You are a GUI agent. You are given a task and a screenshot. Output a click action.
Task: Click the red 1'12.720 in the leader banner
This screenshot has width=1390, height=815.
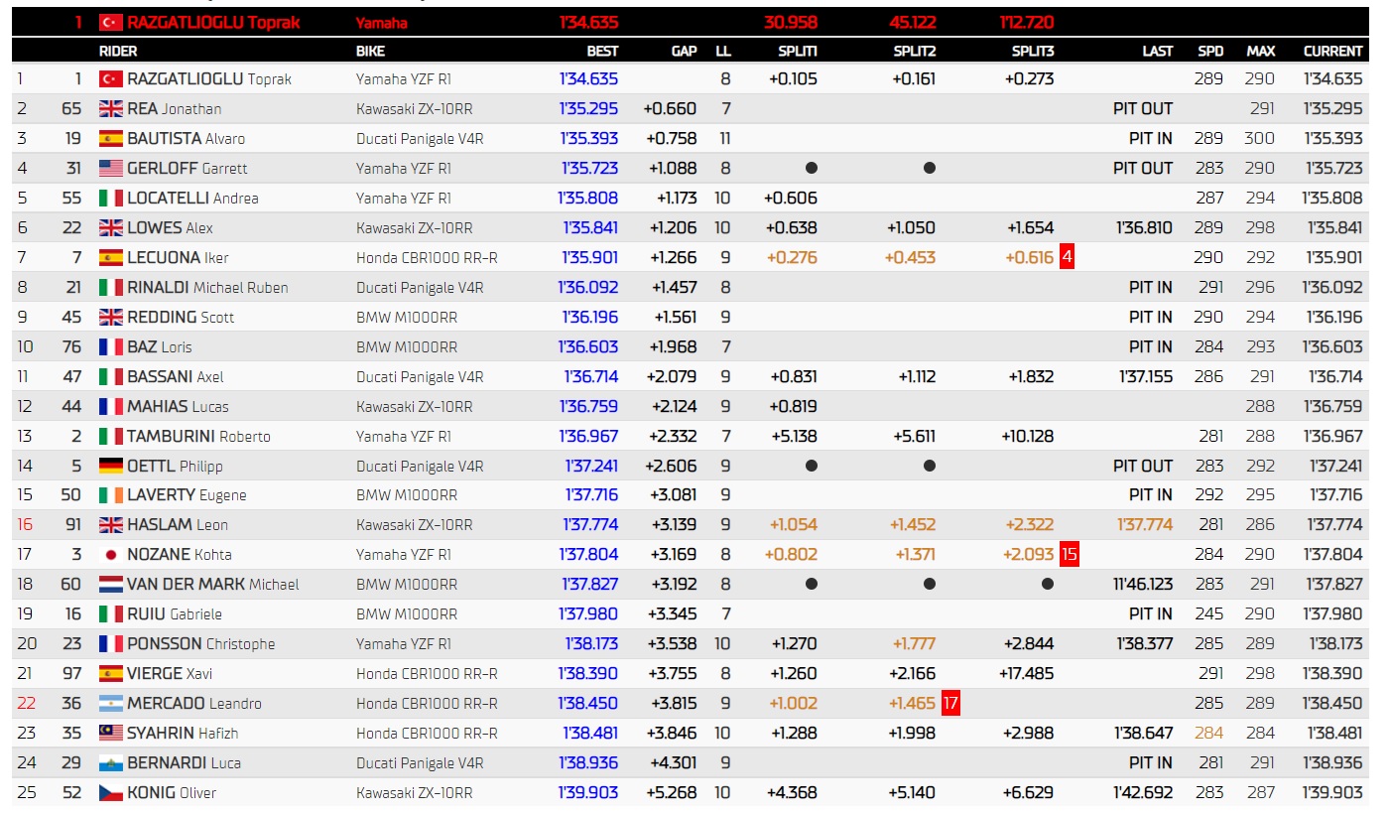click(x=1027, y=22)
